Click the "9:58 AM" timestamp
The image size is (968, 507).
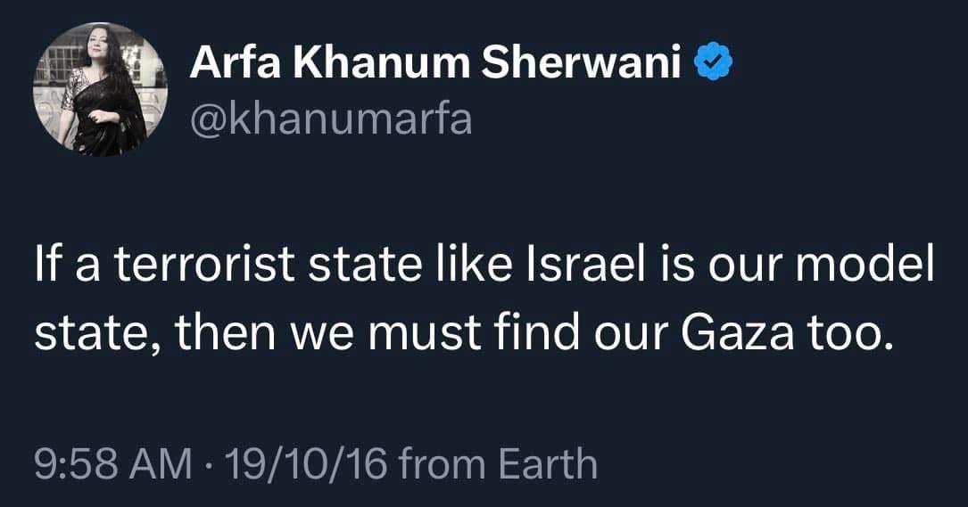112,464
